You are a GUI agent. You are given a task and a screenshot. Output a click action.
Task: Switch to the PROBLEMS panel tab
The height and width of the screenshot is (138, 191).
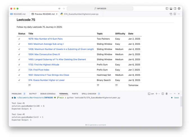(17, 94)
